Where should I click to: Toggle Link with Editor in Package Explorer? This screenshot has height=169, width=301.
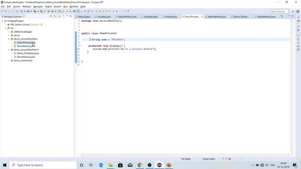coord(55,16)
